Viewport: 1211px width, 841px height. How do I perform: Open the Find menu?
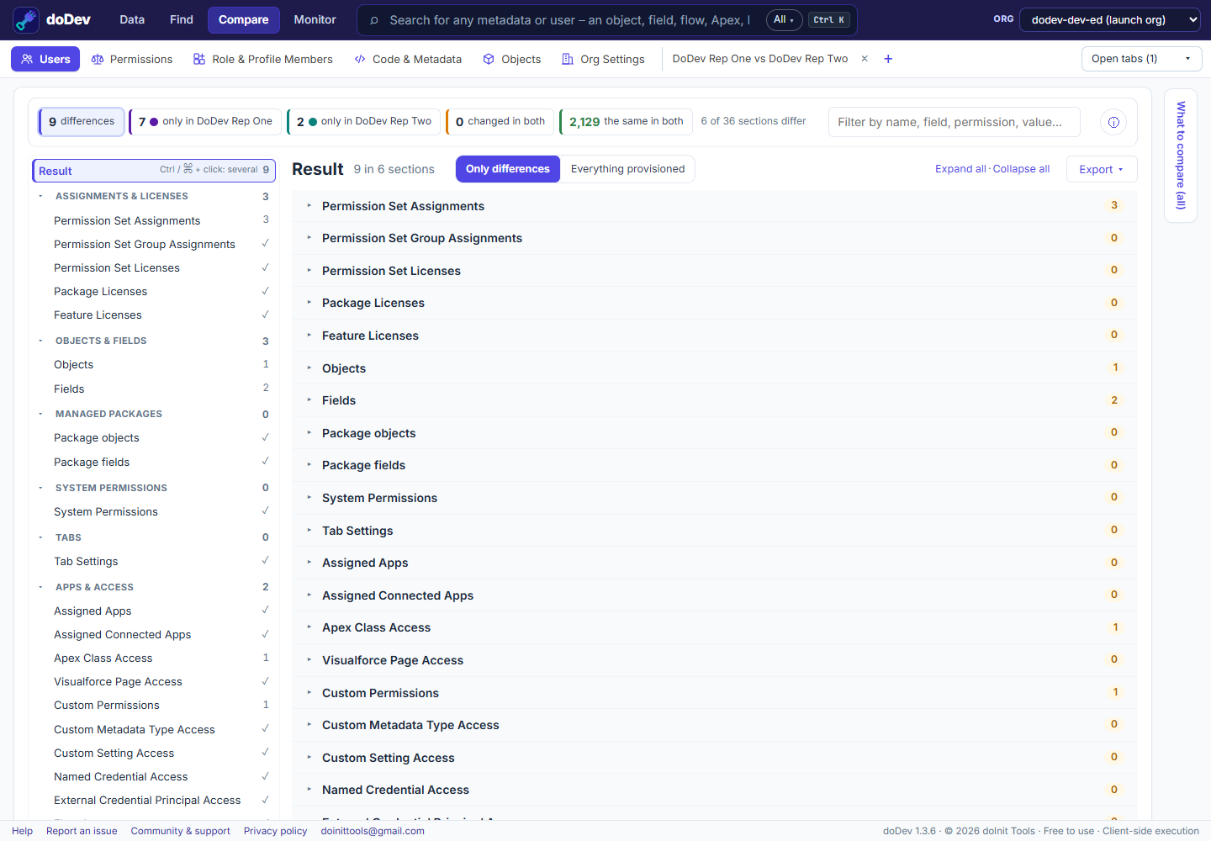(182, 19)
